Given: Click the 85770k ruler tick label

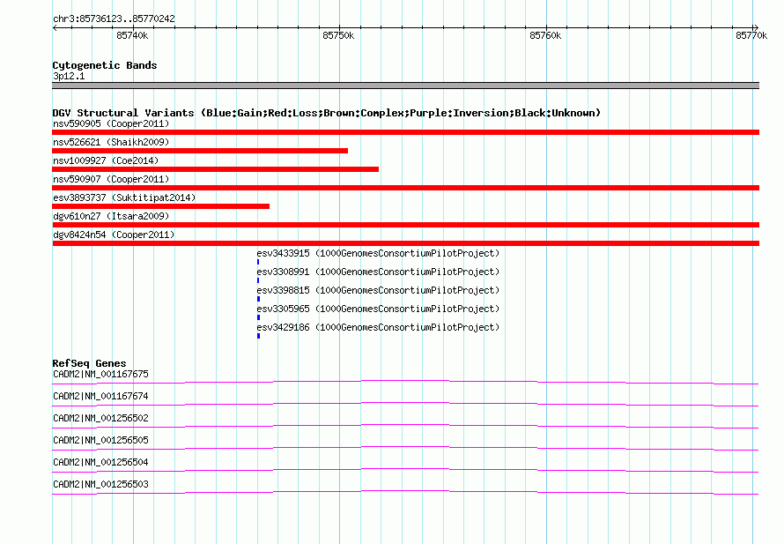Looking at the screenshot, I should pyautogui.click(x=751, y=35).
